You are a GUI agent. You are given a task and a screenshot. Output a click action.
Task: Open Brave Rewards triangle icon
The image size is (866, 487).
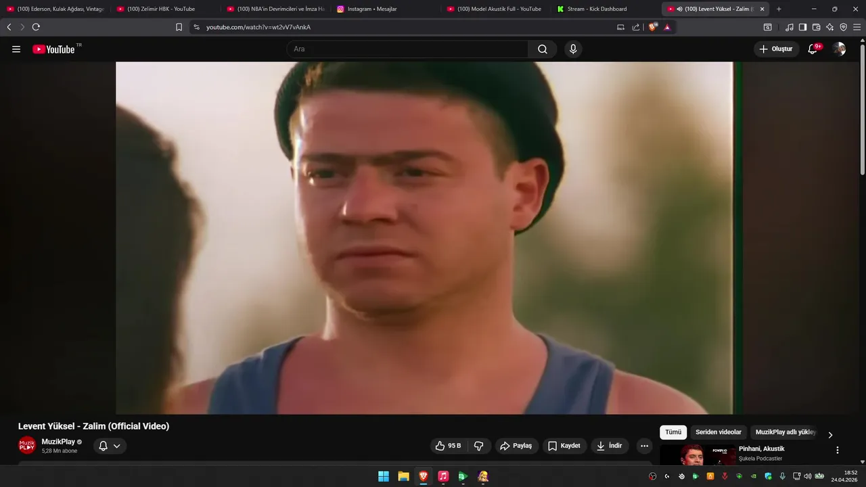coord(667,27)
